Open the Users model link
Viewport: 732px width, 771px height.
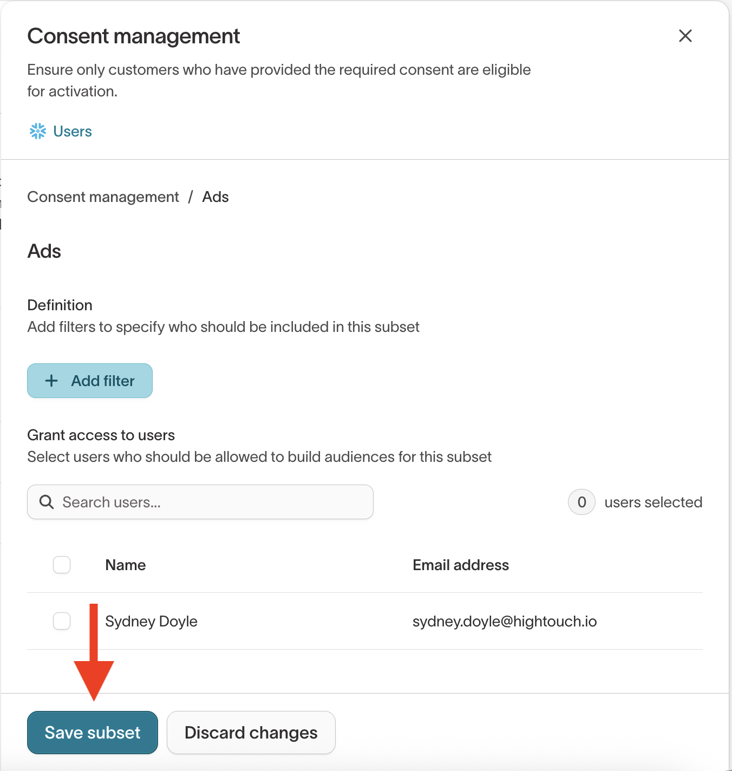click(x=73, y=131)
